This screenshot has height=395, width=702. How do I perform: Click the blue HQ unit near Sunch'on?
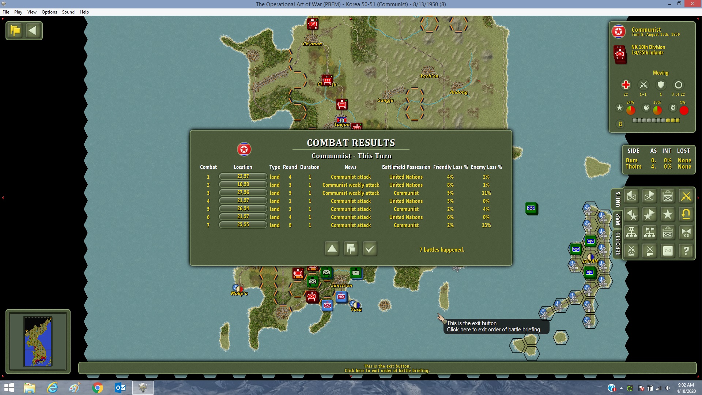click(341, 297)
